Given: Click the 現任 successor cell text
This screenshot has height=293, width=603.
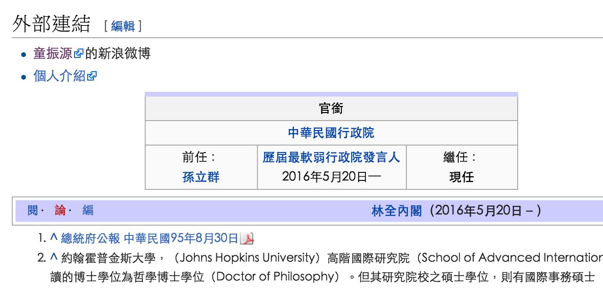Looking at the screenshot, I should point(462,177).
